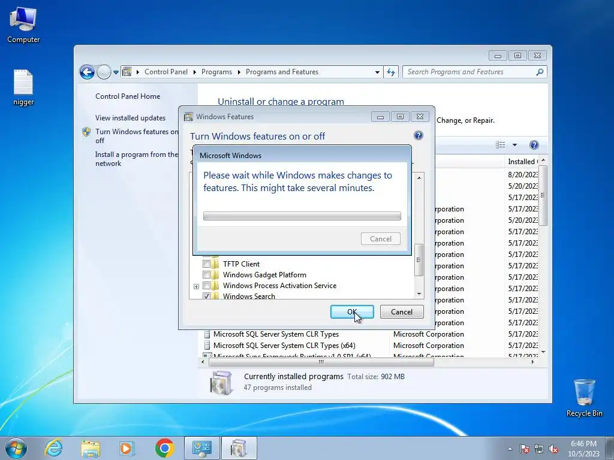The height and width of the screenshot is (460, 614).
Task: Click the forward navigation arrow button
Action: [104, 72]
